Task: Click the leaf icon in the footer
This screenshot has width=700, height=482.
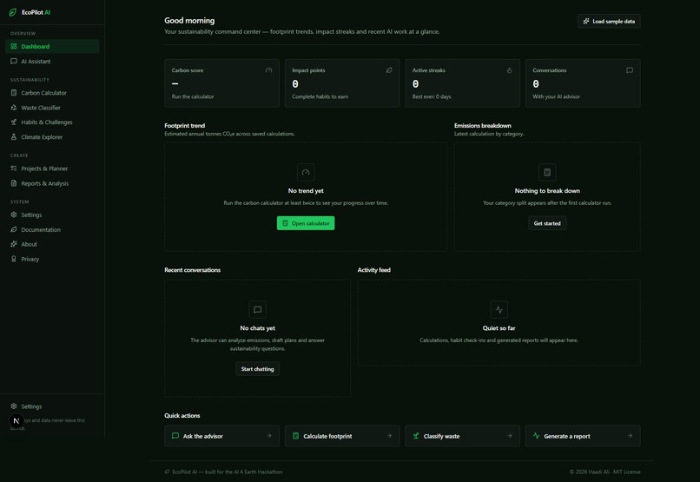Action: coord(168,472)
